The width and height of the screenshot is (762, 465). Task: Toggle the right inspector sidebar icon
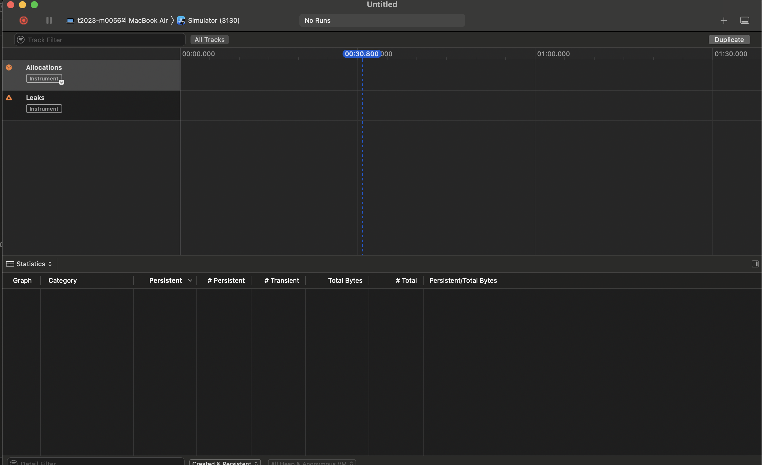pyautogui.click(x=755, y=264)
